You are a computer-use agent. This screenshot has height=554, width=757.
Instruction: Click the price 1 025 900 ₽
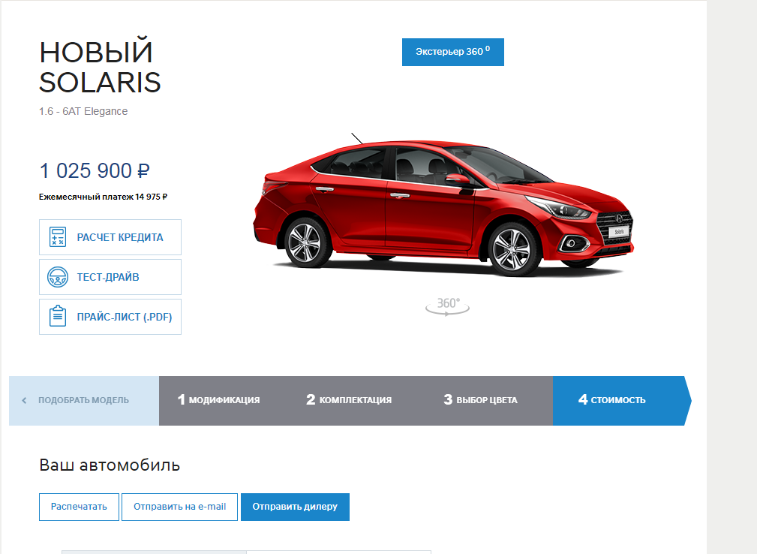(x=95, y=170)
